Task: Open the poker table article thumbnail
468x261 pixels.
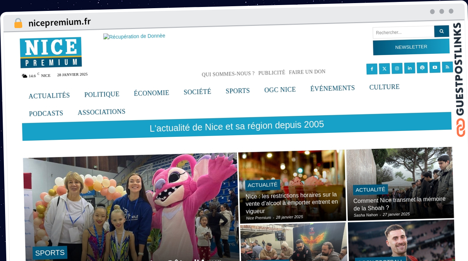Action: 293,242
